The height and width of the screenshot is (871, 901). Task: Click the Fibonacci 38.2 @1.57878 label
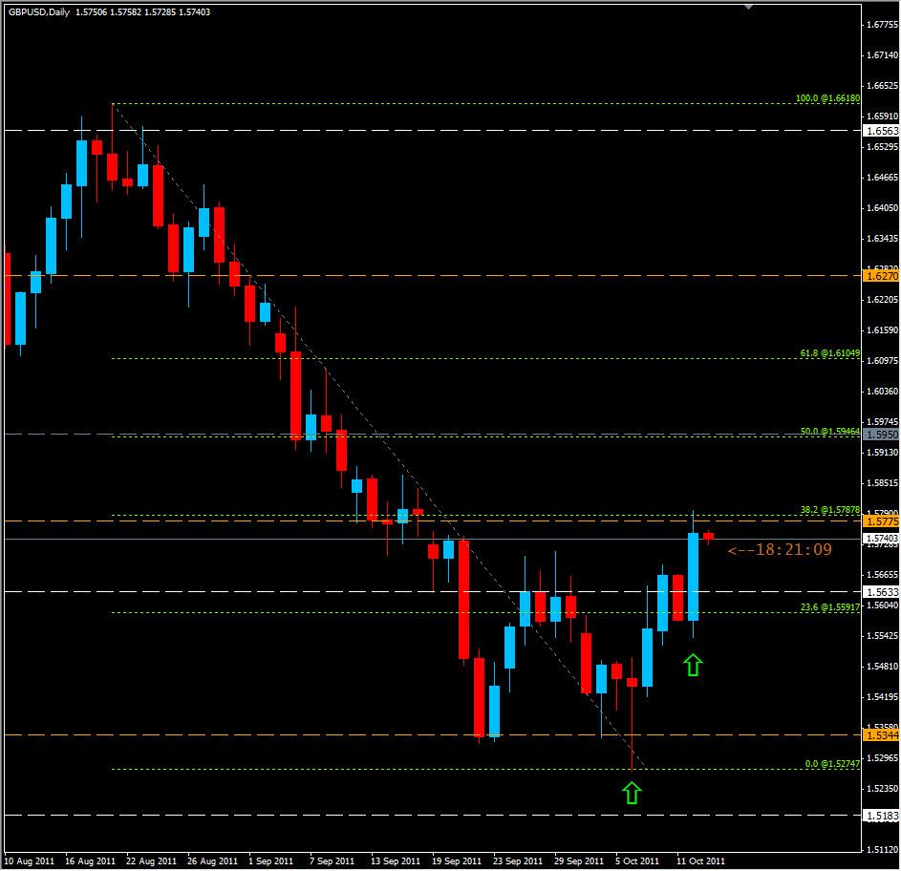(829, 511)
